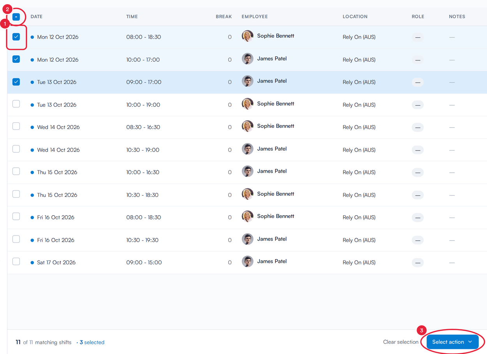Toggle the select-all header checkbox

[x=16, y=17]
